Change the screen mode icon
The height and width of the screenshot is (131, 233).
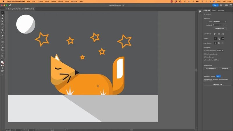tap(2, 71)
